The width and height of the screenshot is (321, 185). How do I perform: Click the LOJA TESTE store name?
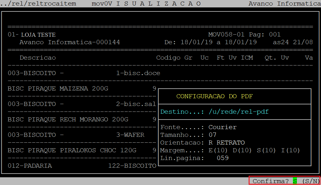pos(38,35)
